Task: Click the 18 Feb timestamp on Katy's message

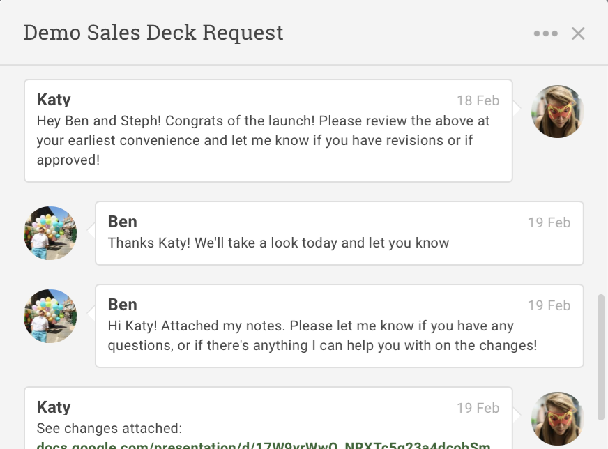Action: (478, 100)
